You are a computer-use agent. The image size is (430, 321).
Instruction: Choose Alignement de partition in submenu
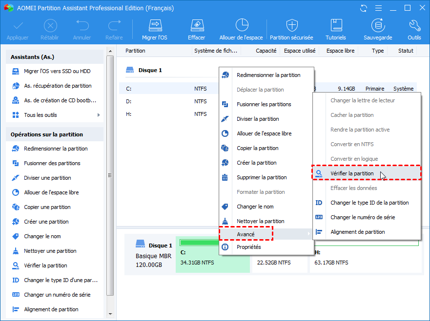[x=367, y=232]
